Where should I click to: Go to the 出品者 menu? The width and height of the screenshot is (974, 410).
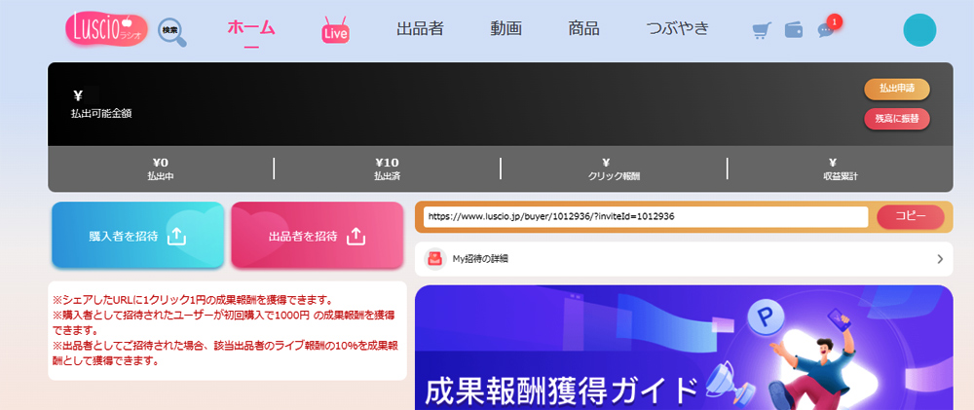click(420, 28)
